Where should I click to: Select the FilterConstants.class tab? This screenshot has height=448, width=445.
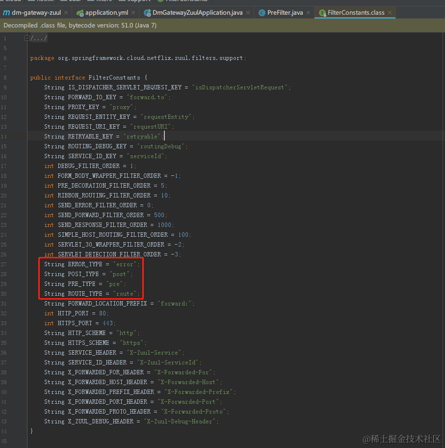pos(356,13)
